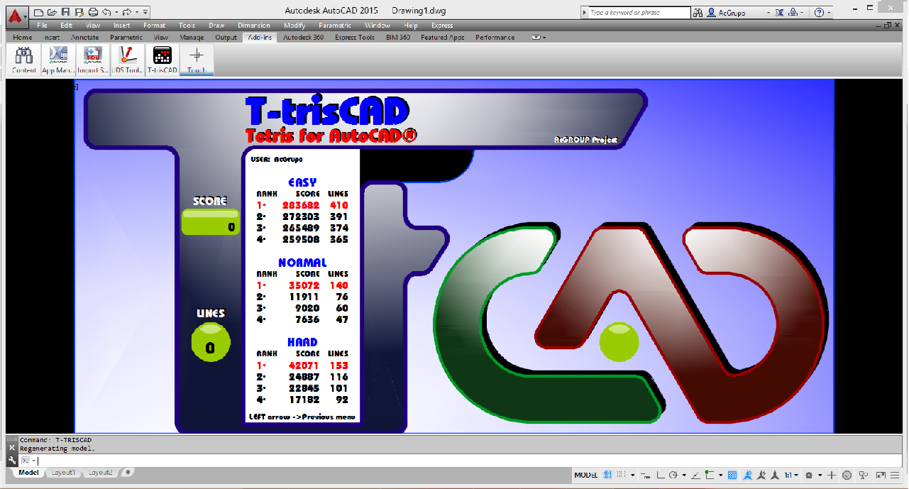Switch to the Featured Apps ribbon tab

pos(443,38)
